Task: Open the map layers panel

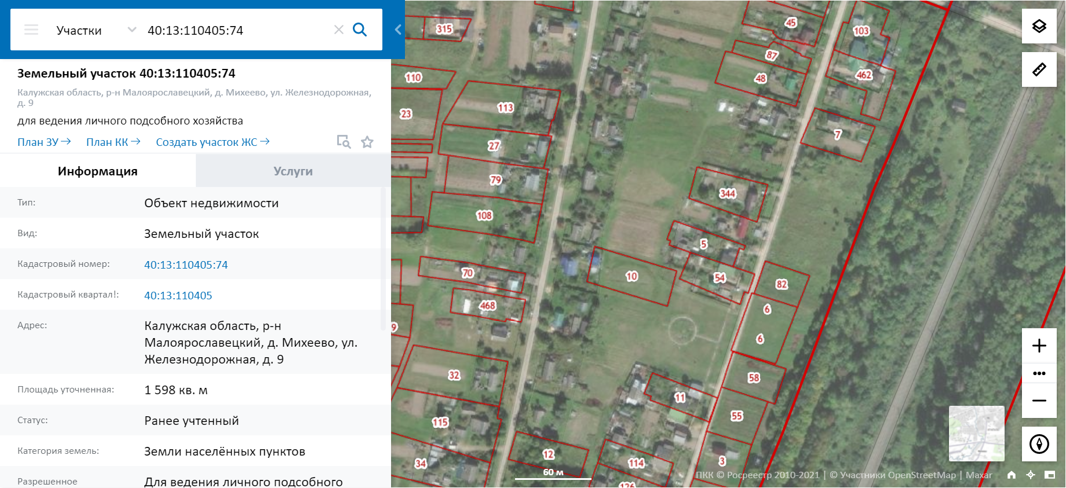Action: (1039, 26)
